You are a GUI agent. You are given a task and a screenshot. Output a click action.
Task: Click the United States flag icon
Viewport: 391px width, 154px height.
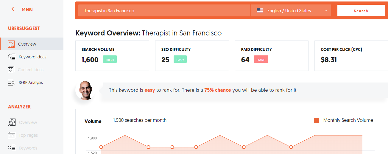point(260,11)
